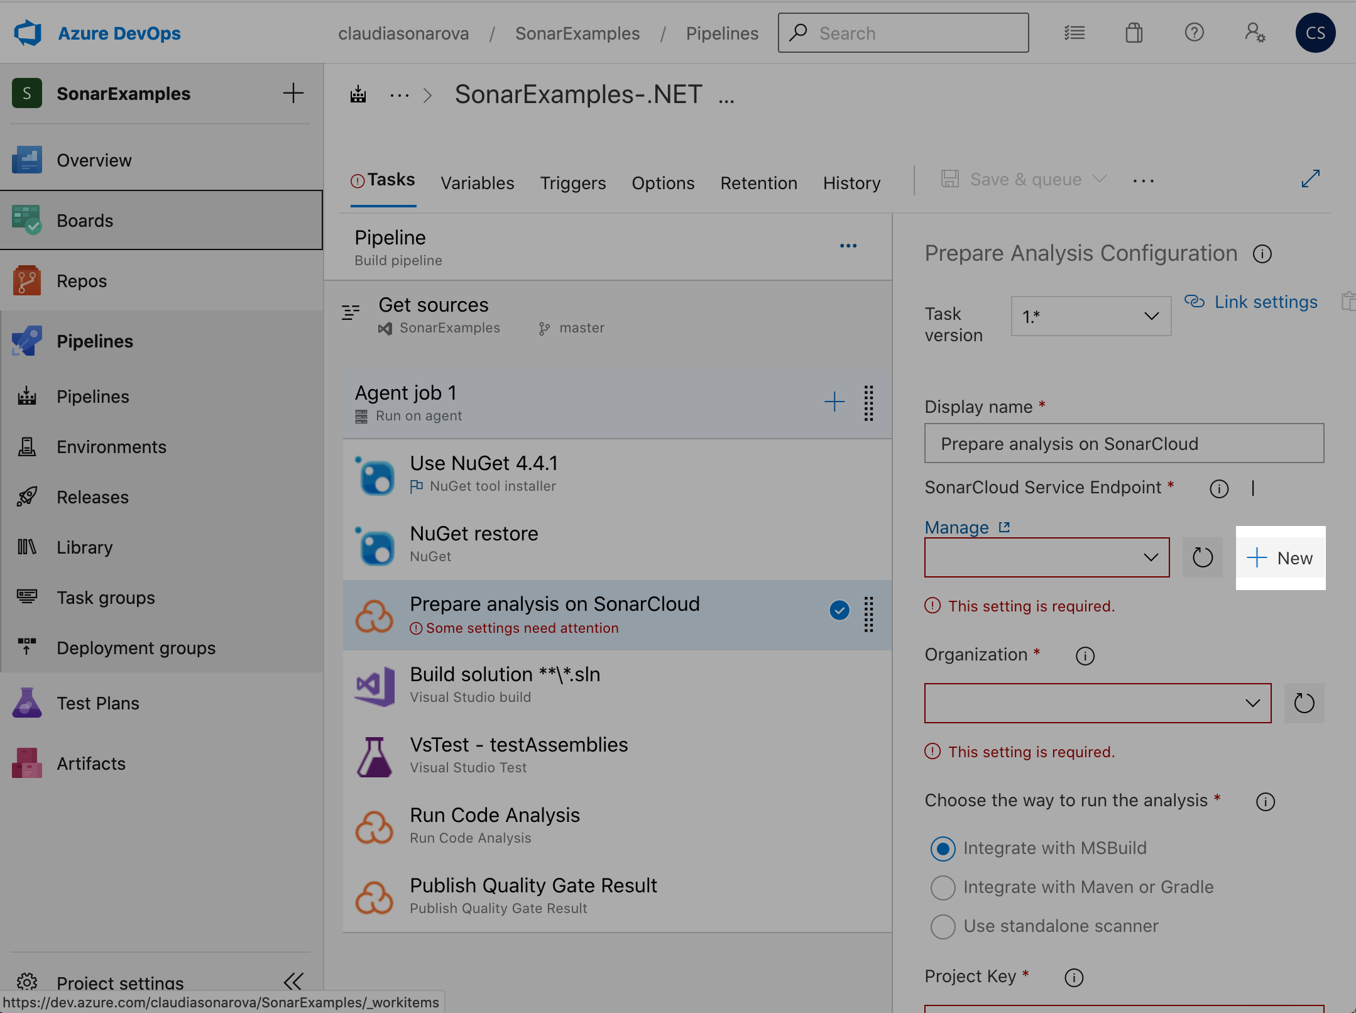The width and height of the screenshot is (1356, 1013).
Task: Click into the Search field
Action: pyautogui.click(x=903, y=33)
